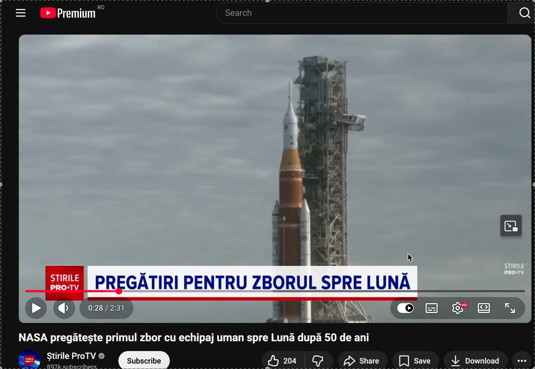Turn on subtitles/closed captions
Screen dimensions: 535x369
pyautogui.click(x=431, y=308)
